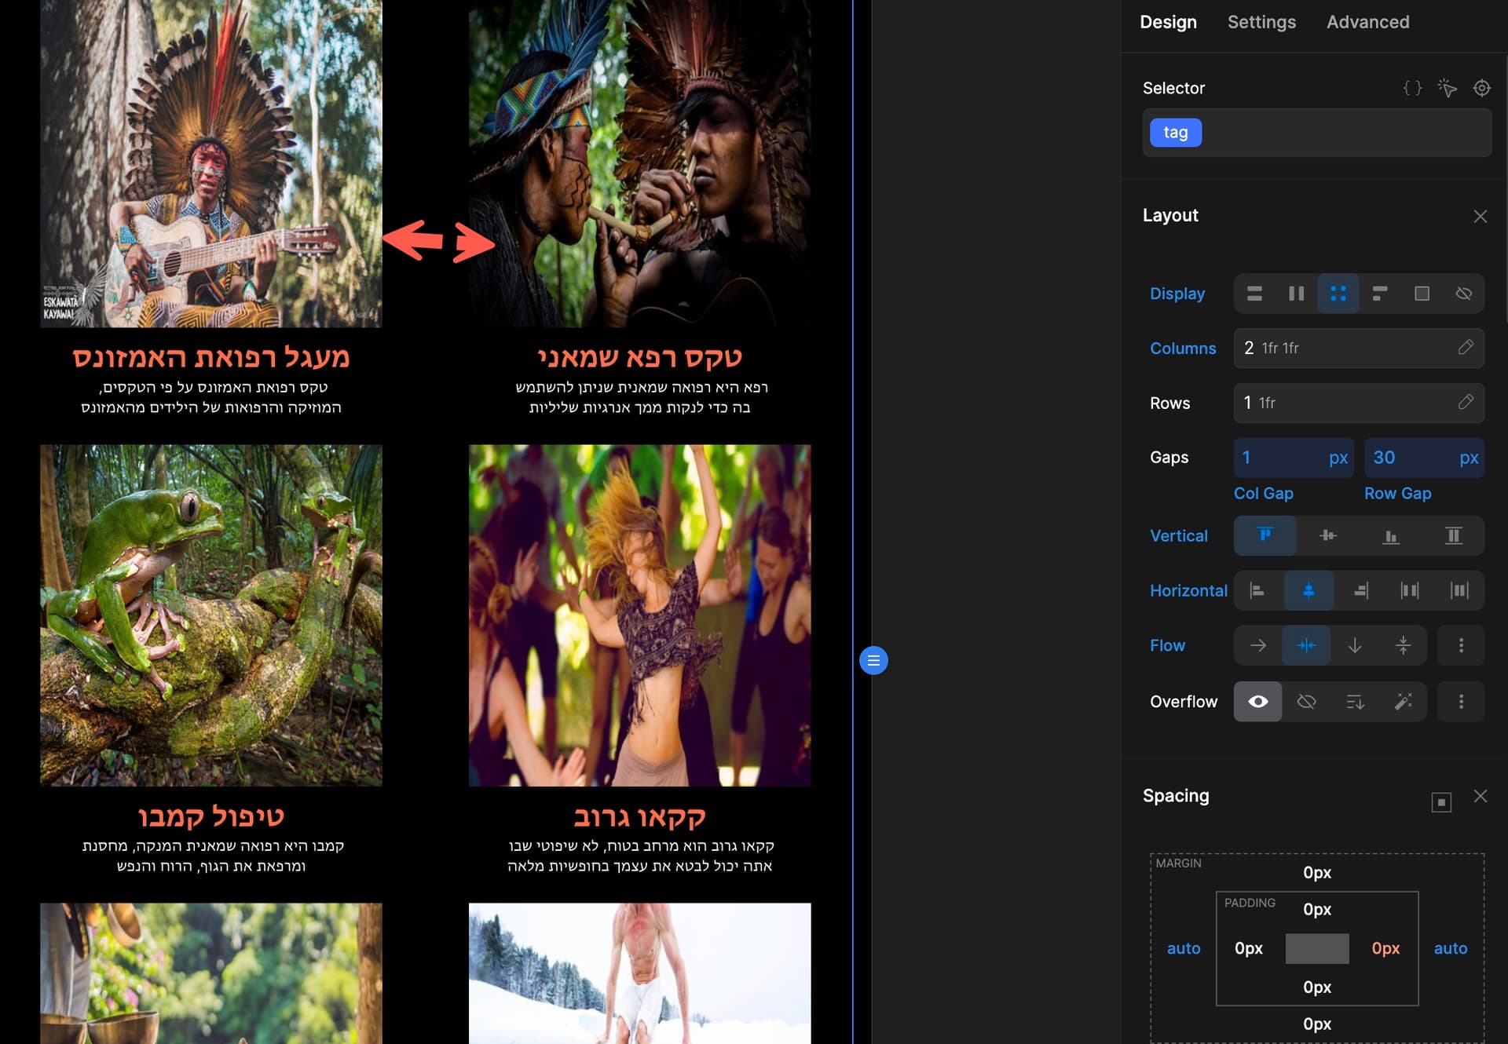1508x1044 pixels.
Task: Align Vertical to top
Action: pyautogui.click(x=1265, y=536)
